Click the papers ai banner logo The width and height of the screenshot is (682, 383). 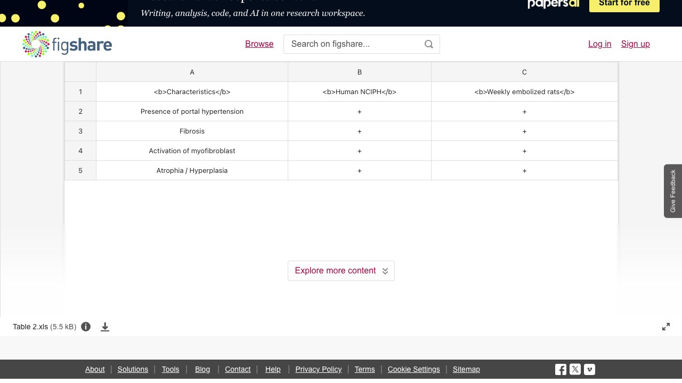pyautogui.click(x=554, y=4)
